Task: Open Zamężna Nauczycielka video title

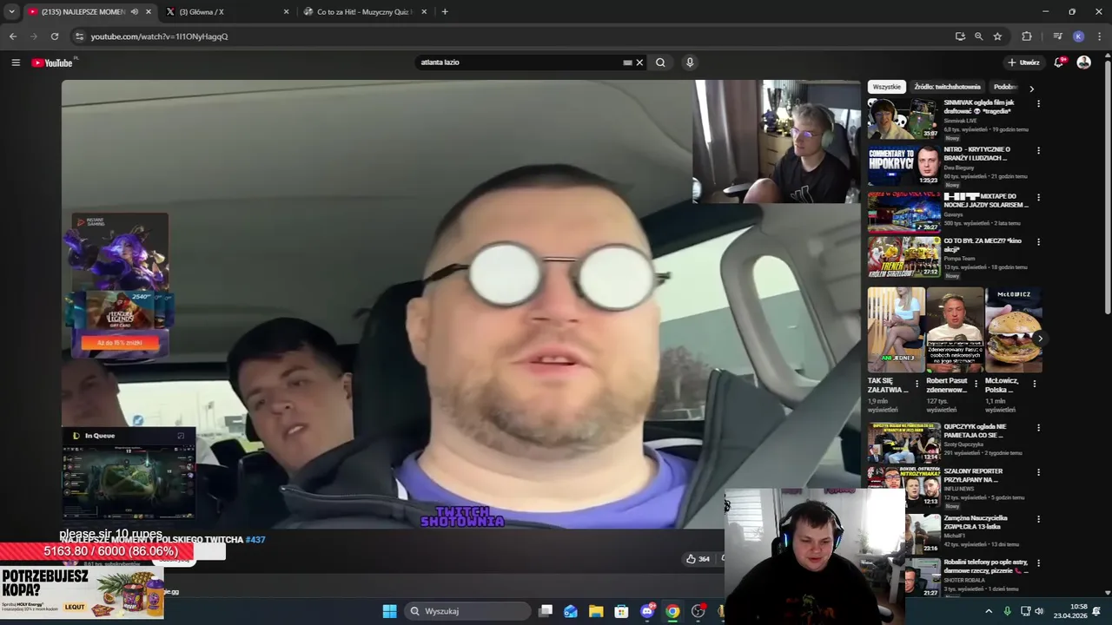Action: click(x=976, y=523)
